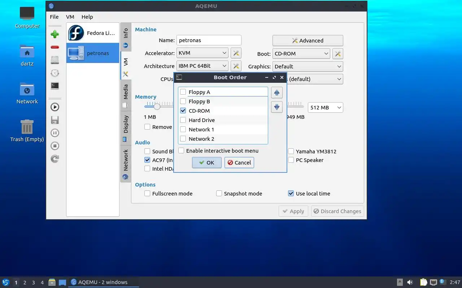This screenshot has height=288, width=462.
Task: Toggle the Floppy A boot checkbox
Action: tap(183, 92)
